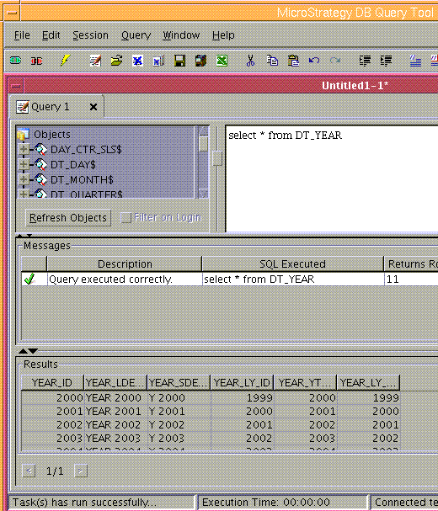Click the second indent lines icon

click(386, 61)
